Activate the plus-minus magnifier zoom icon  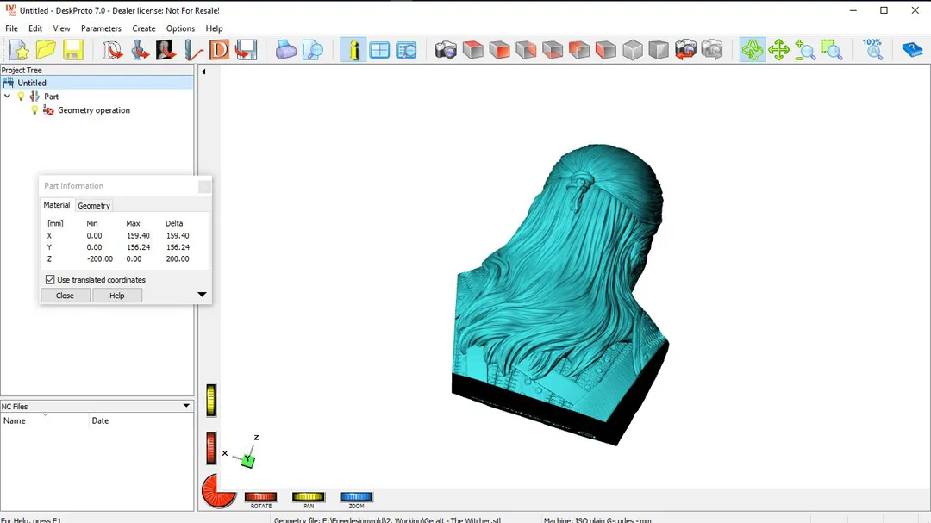(x=805, y=50)
